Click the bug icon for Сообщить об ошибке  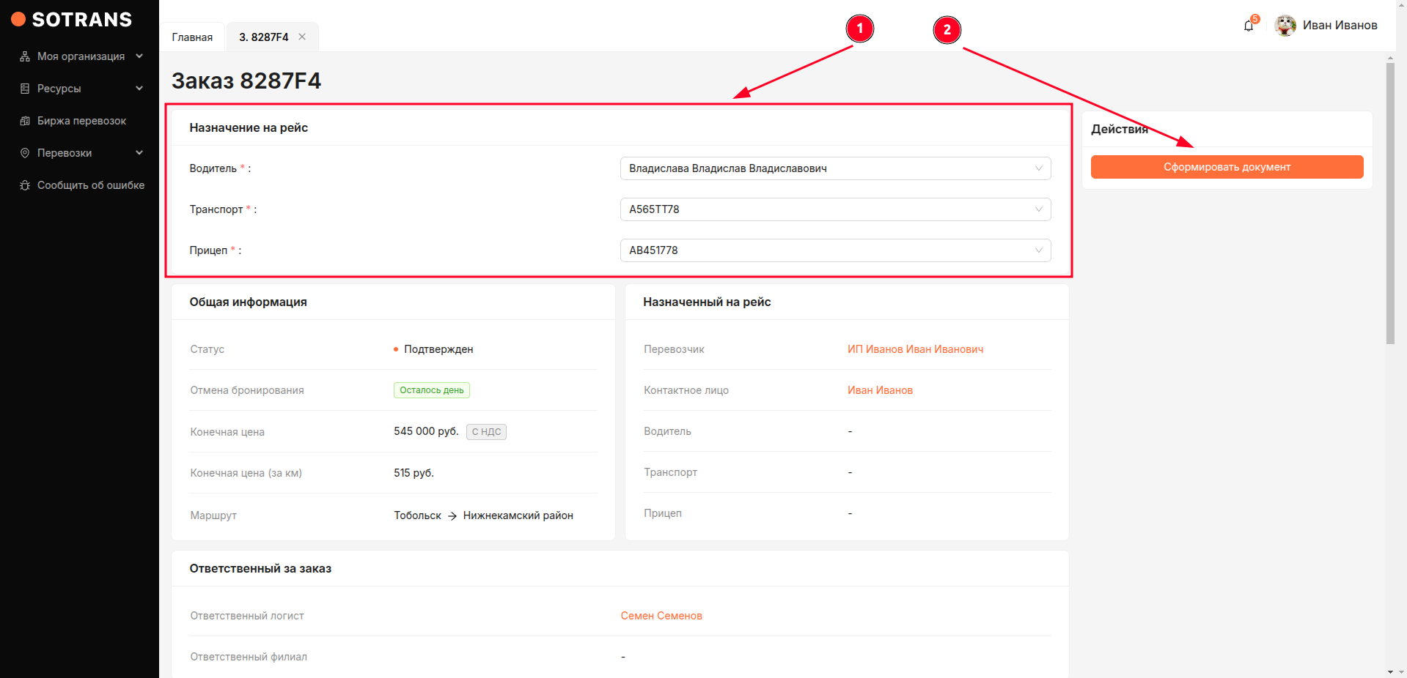coord(25,185)
